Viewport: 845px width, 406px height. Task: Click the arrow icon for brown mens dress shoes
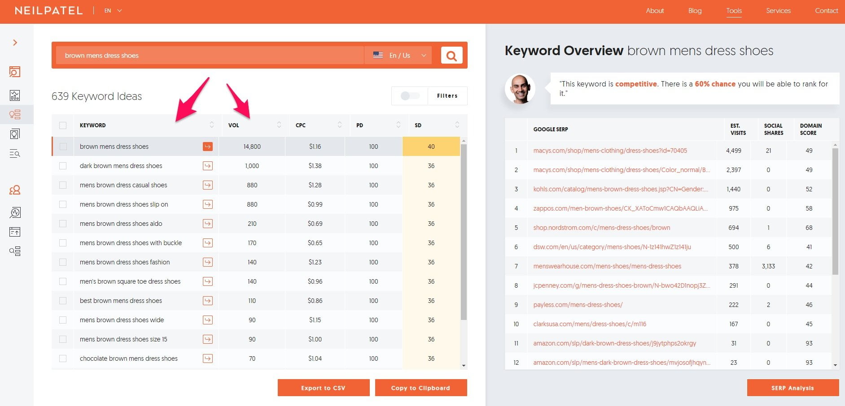tap(208, 147)
